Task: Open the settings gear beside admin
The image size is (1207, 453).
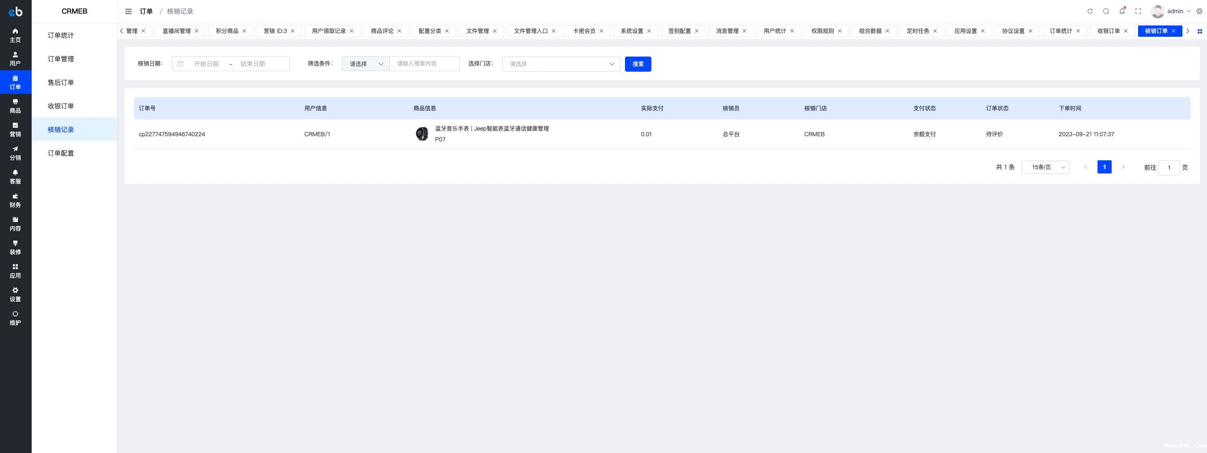Action: (1199, 11)
